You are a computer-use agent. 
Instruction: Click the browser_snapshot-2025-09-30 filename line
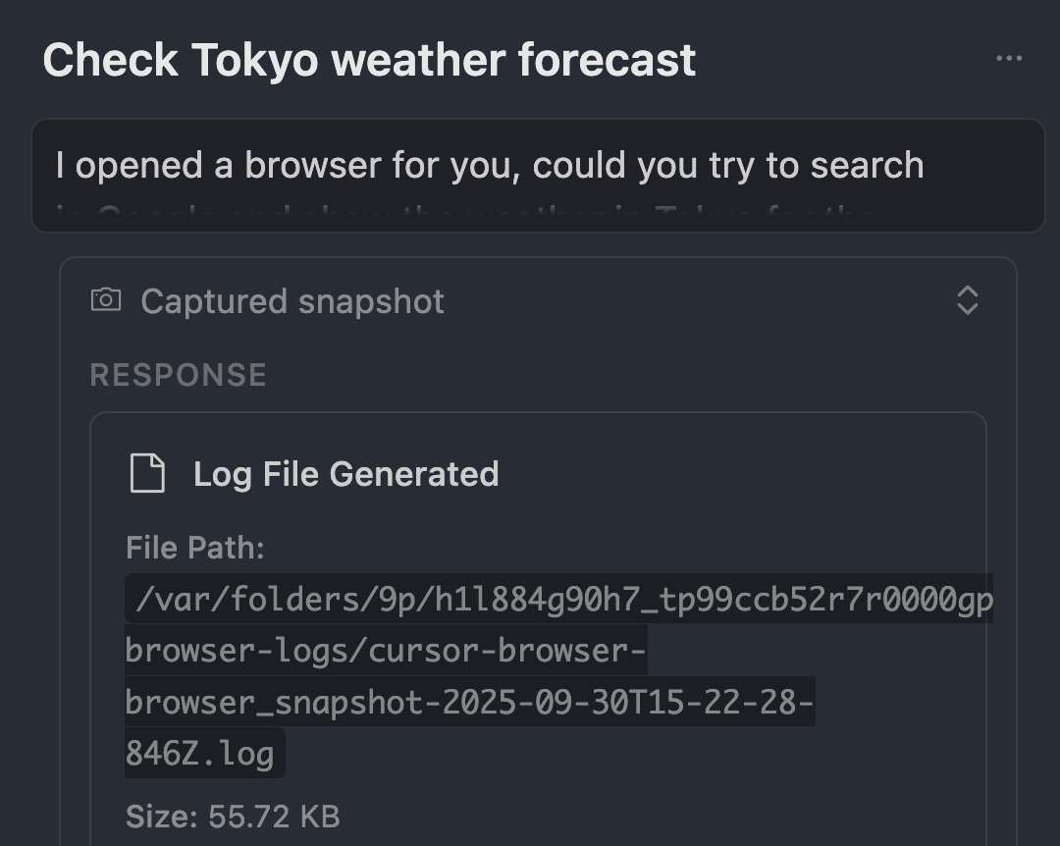point(469,703)
